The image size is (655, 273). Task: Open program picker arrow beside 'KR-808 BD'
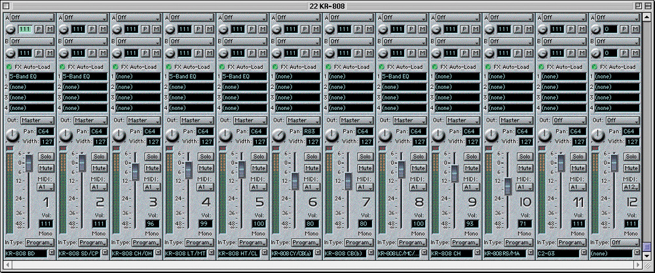[52, 253]
